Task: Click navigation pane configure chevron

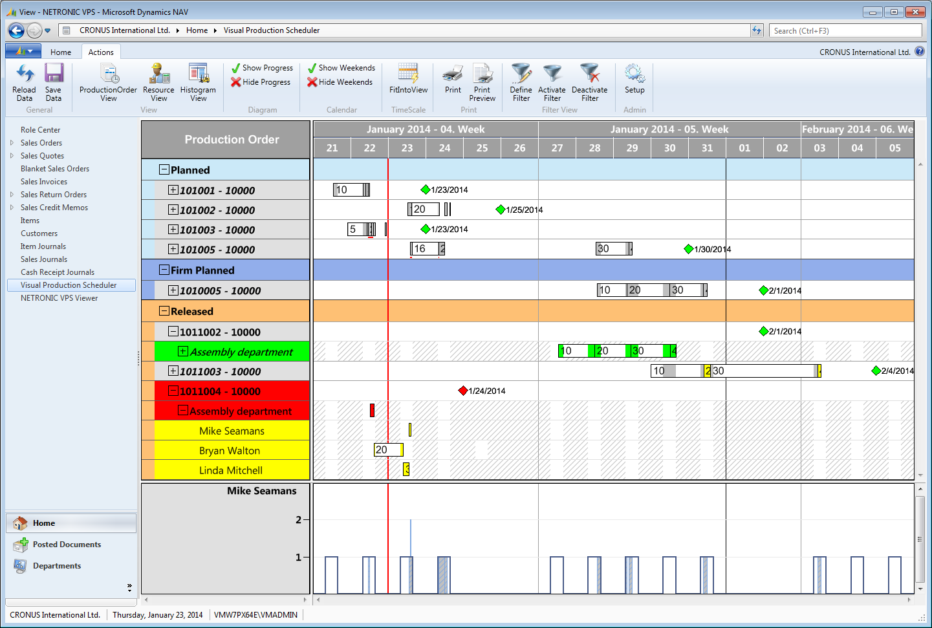Action: pos(129,587)
